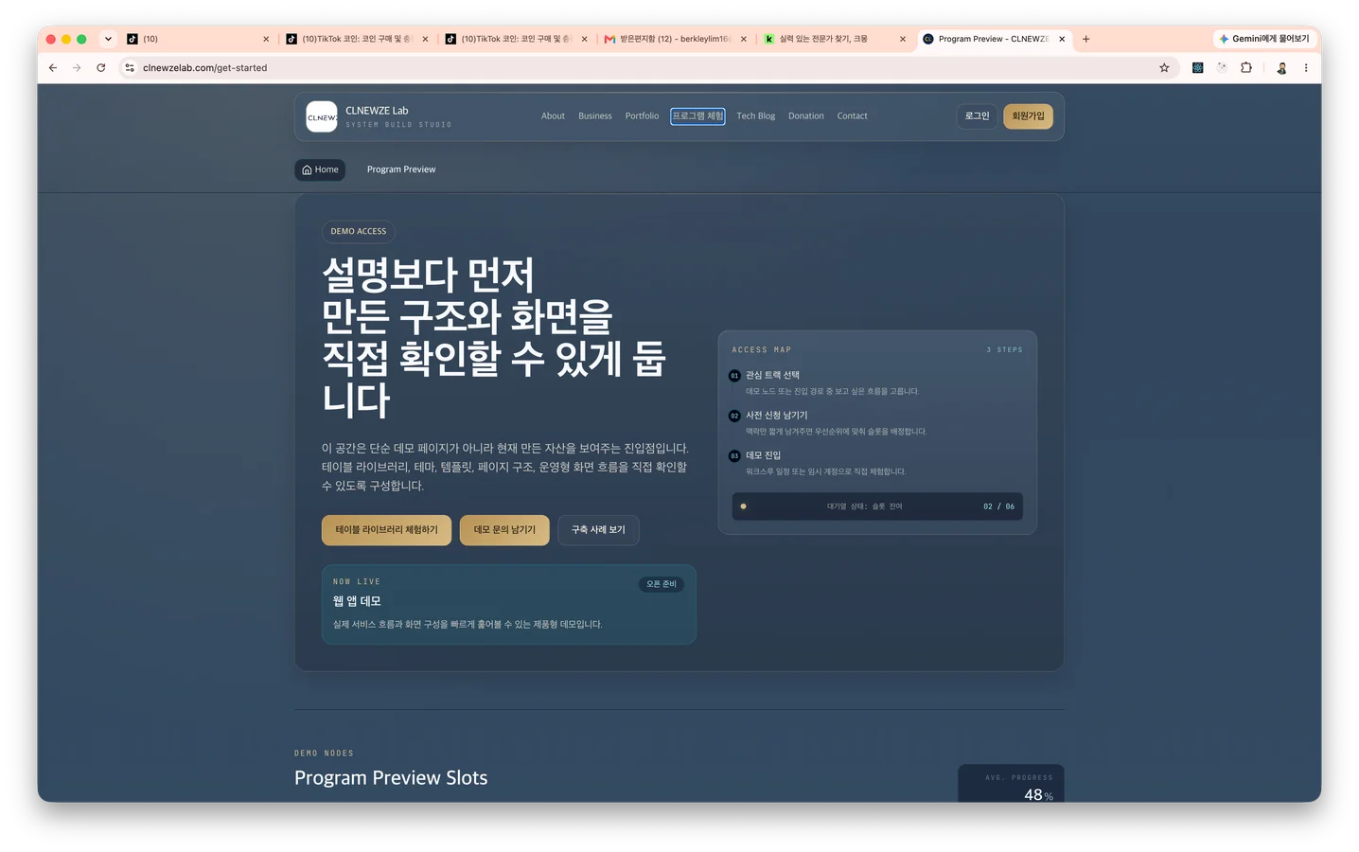
Task: Click the ACCESS MAP panel label
Action: [761, 350]
